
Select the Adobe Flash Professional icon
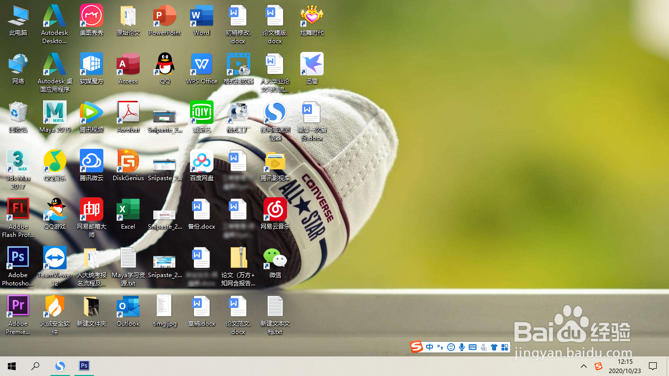coord(18,218)
